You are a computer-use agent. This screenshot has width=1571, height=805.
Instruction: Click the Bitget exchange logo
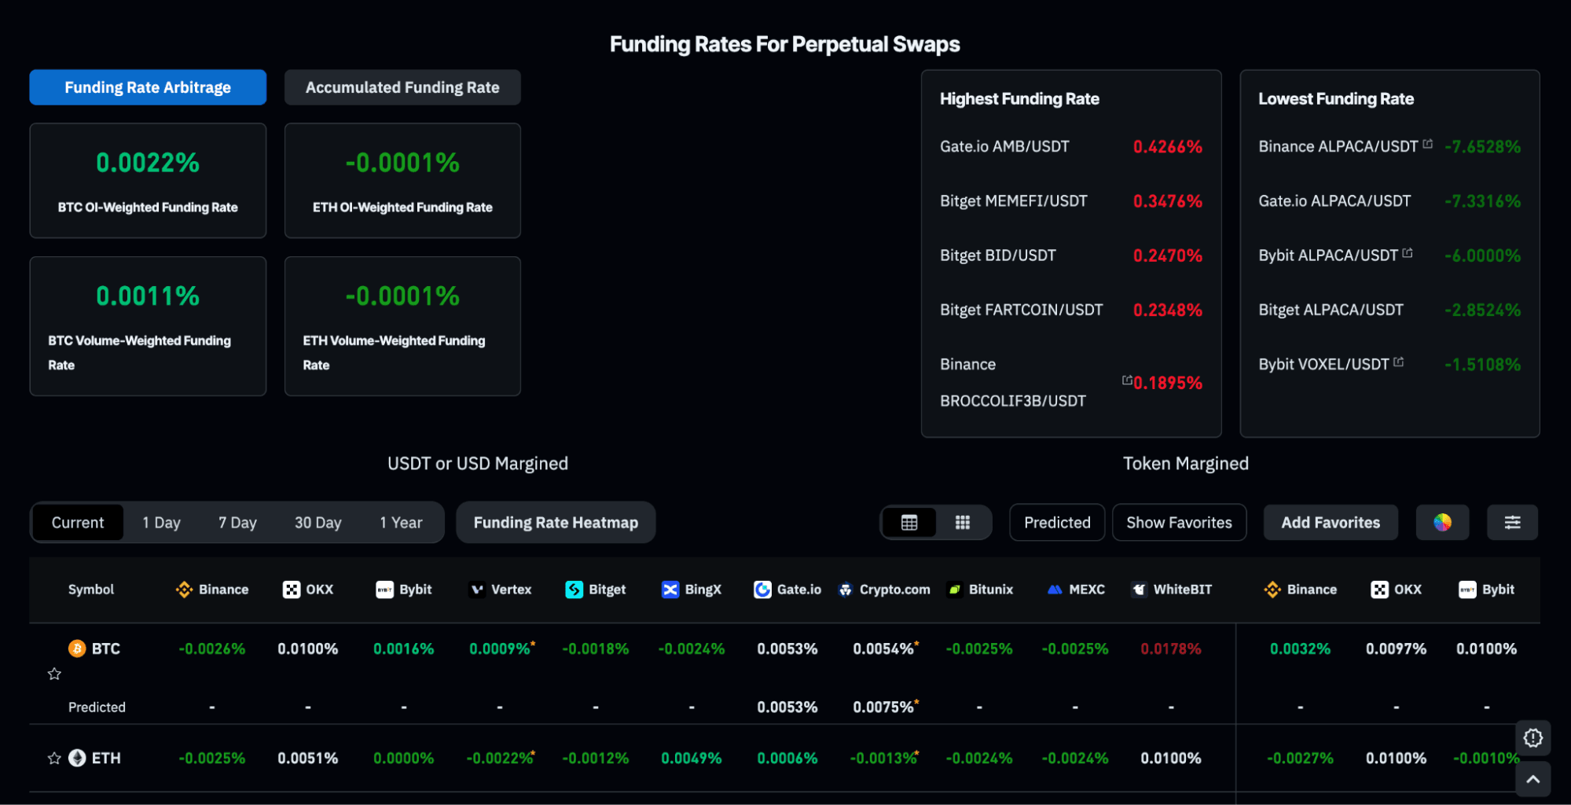pos(574,590)
